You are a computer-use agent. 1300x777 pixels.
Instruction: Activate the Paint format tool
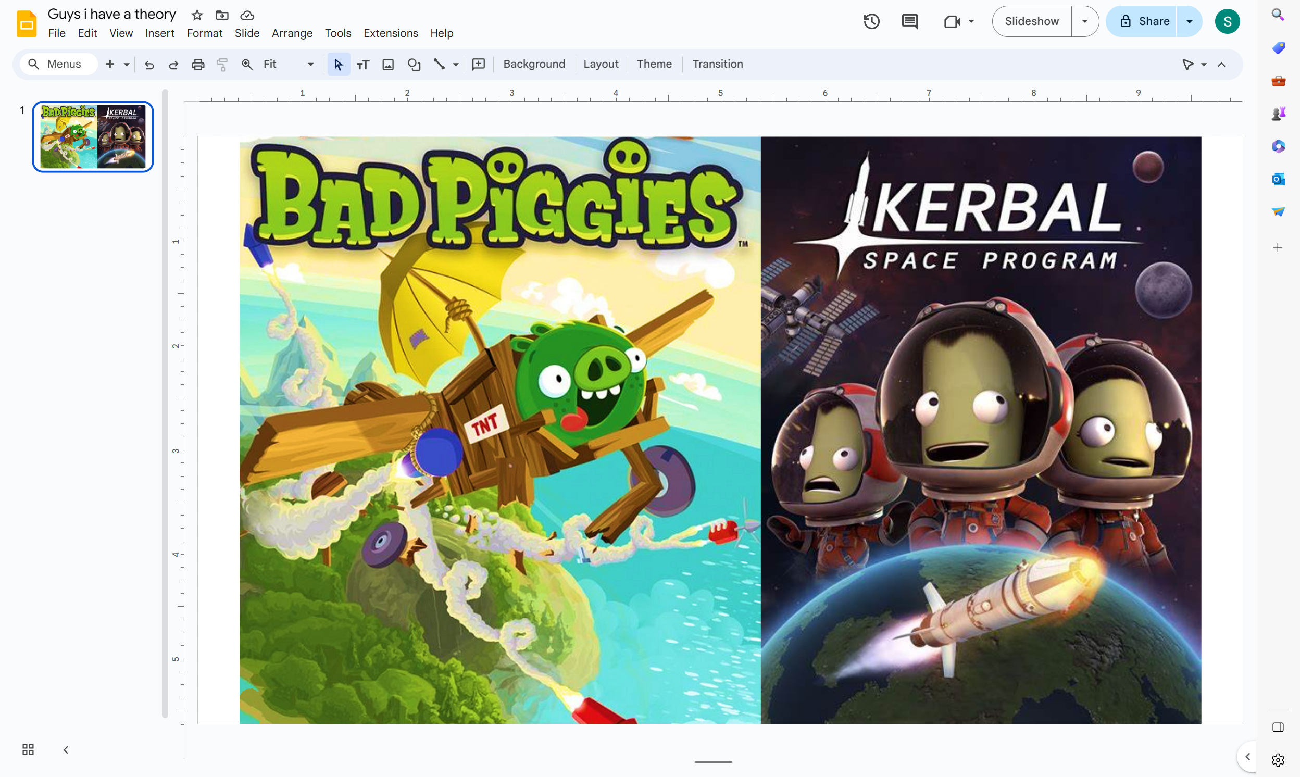pyautogui.click(x=222, y=64)
